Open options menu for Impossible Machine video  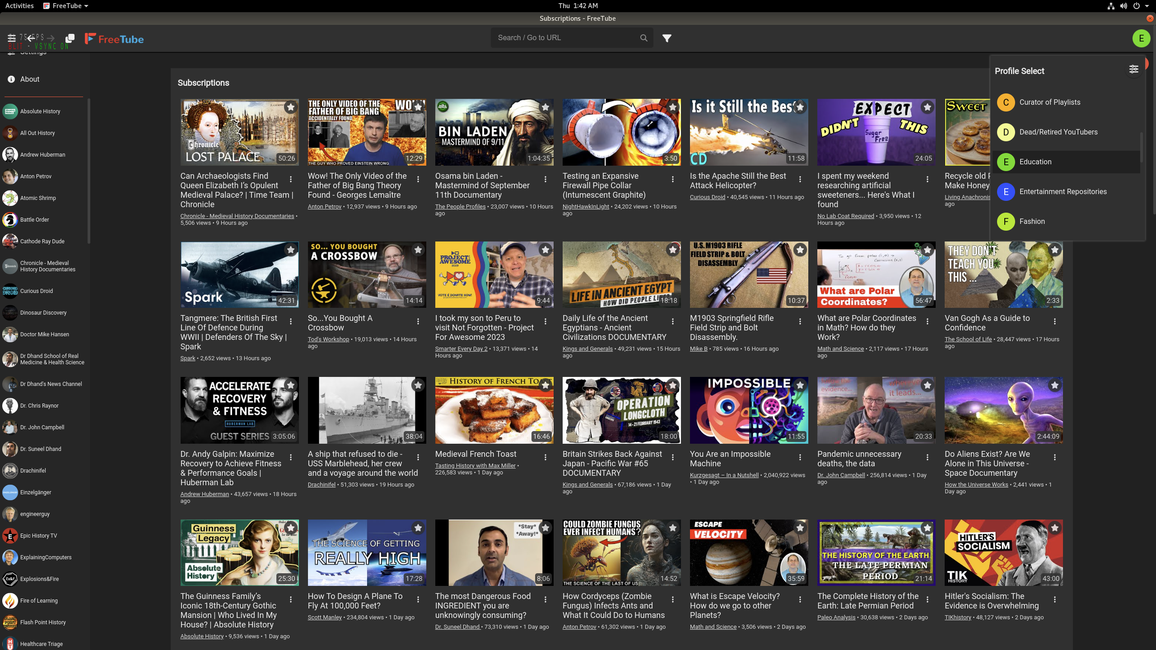(800, 457)
